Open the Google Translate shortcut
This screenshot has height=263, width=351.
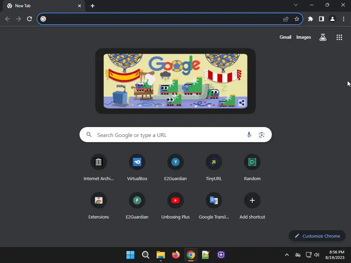[214, 205]
